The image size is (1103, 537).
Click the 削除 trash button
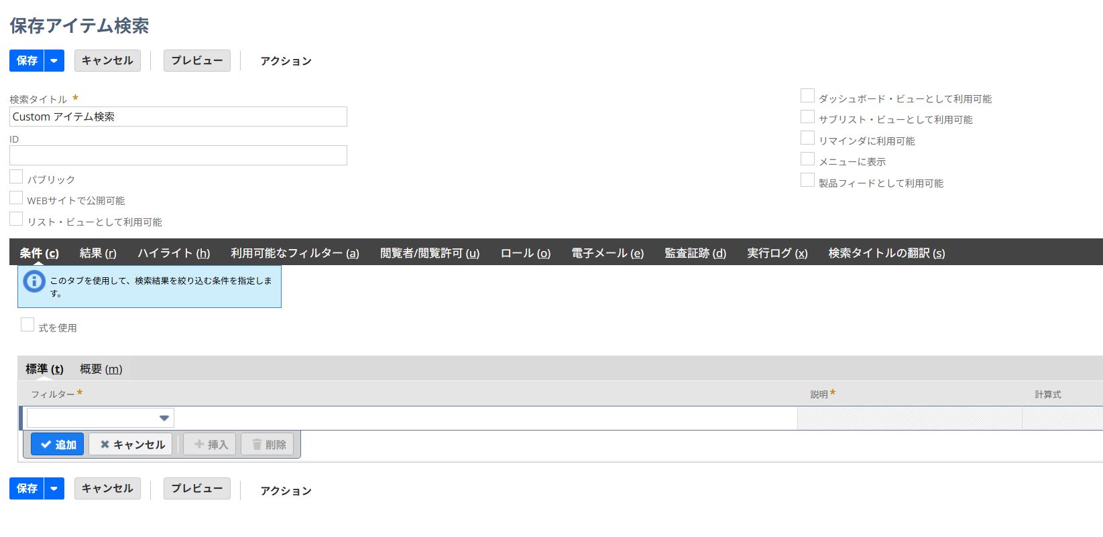click(x=268, y=445)
